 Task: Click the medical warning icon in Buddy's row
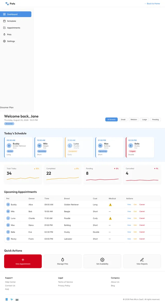click(110, 205)
